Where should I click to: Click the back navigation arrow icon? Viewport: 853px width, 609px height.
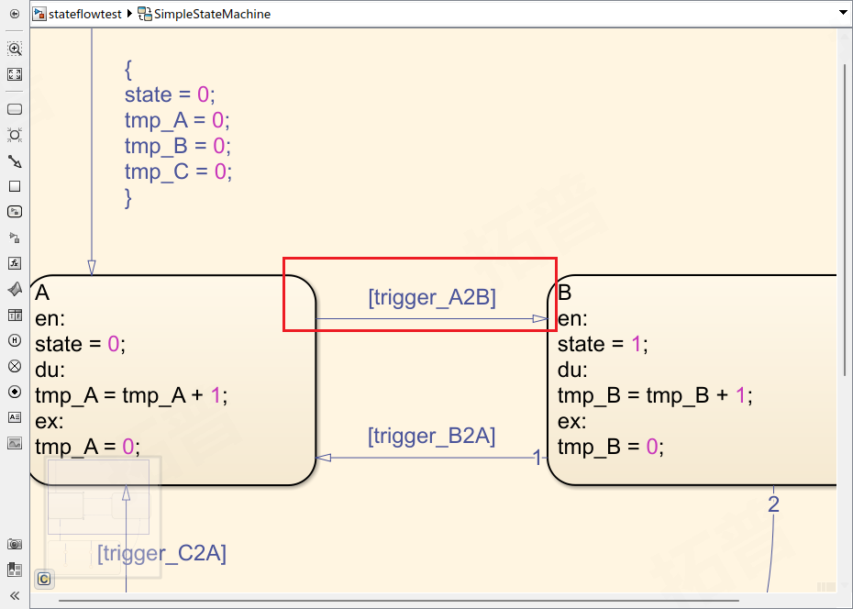[14, 14]
